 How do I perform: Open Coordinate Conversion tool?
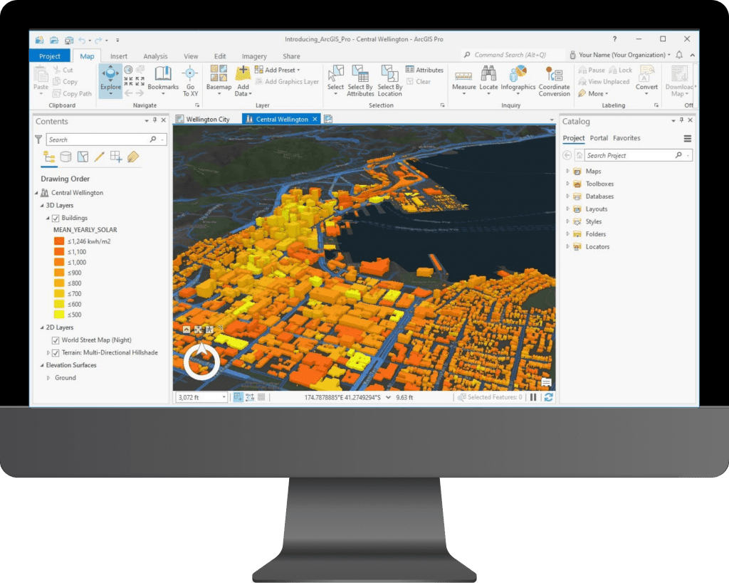(554, 80)
